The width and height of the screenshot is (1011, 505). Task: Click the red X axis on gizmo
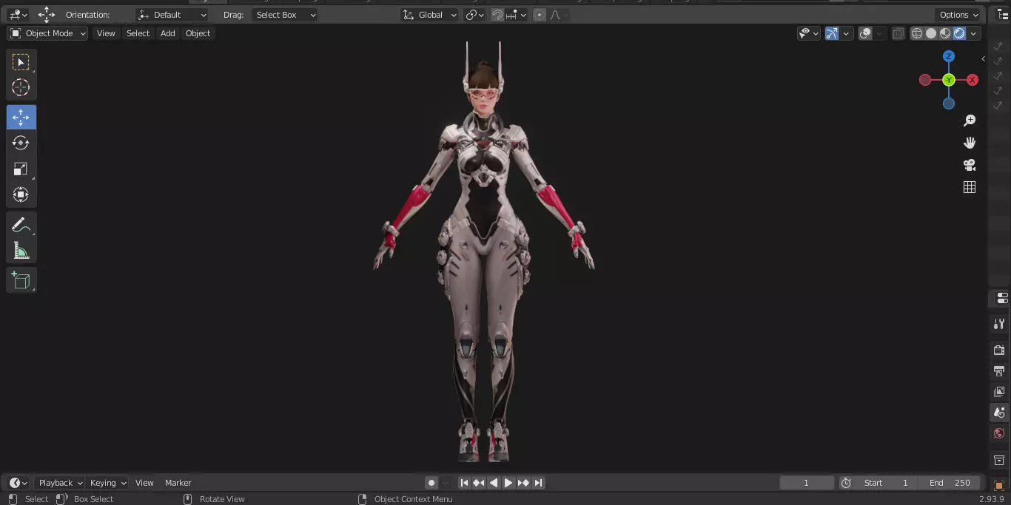[973, 80]
